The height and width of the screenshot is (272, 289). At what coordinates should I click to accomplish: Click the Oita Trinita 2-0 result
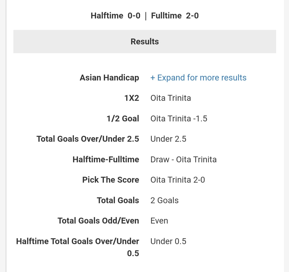(x=178, y=180)
